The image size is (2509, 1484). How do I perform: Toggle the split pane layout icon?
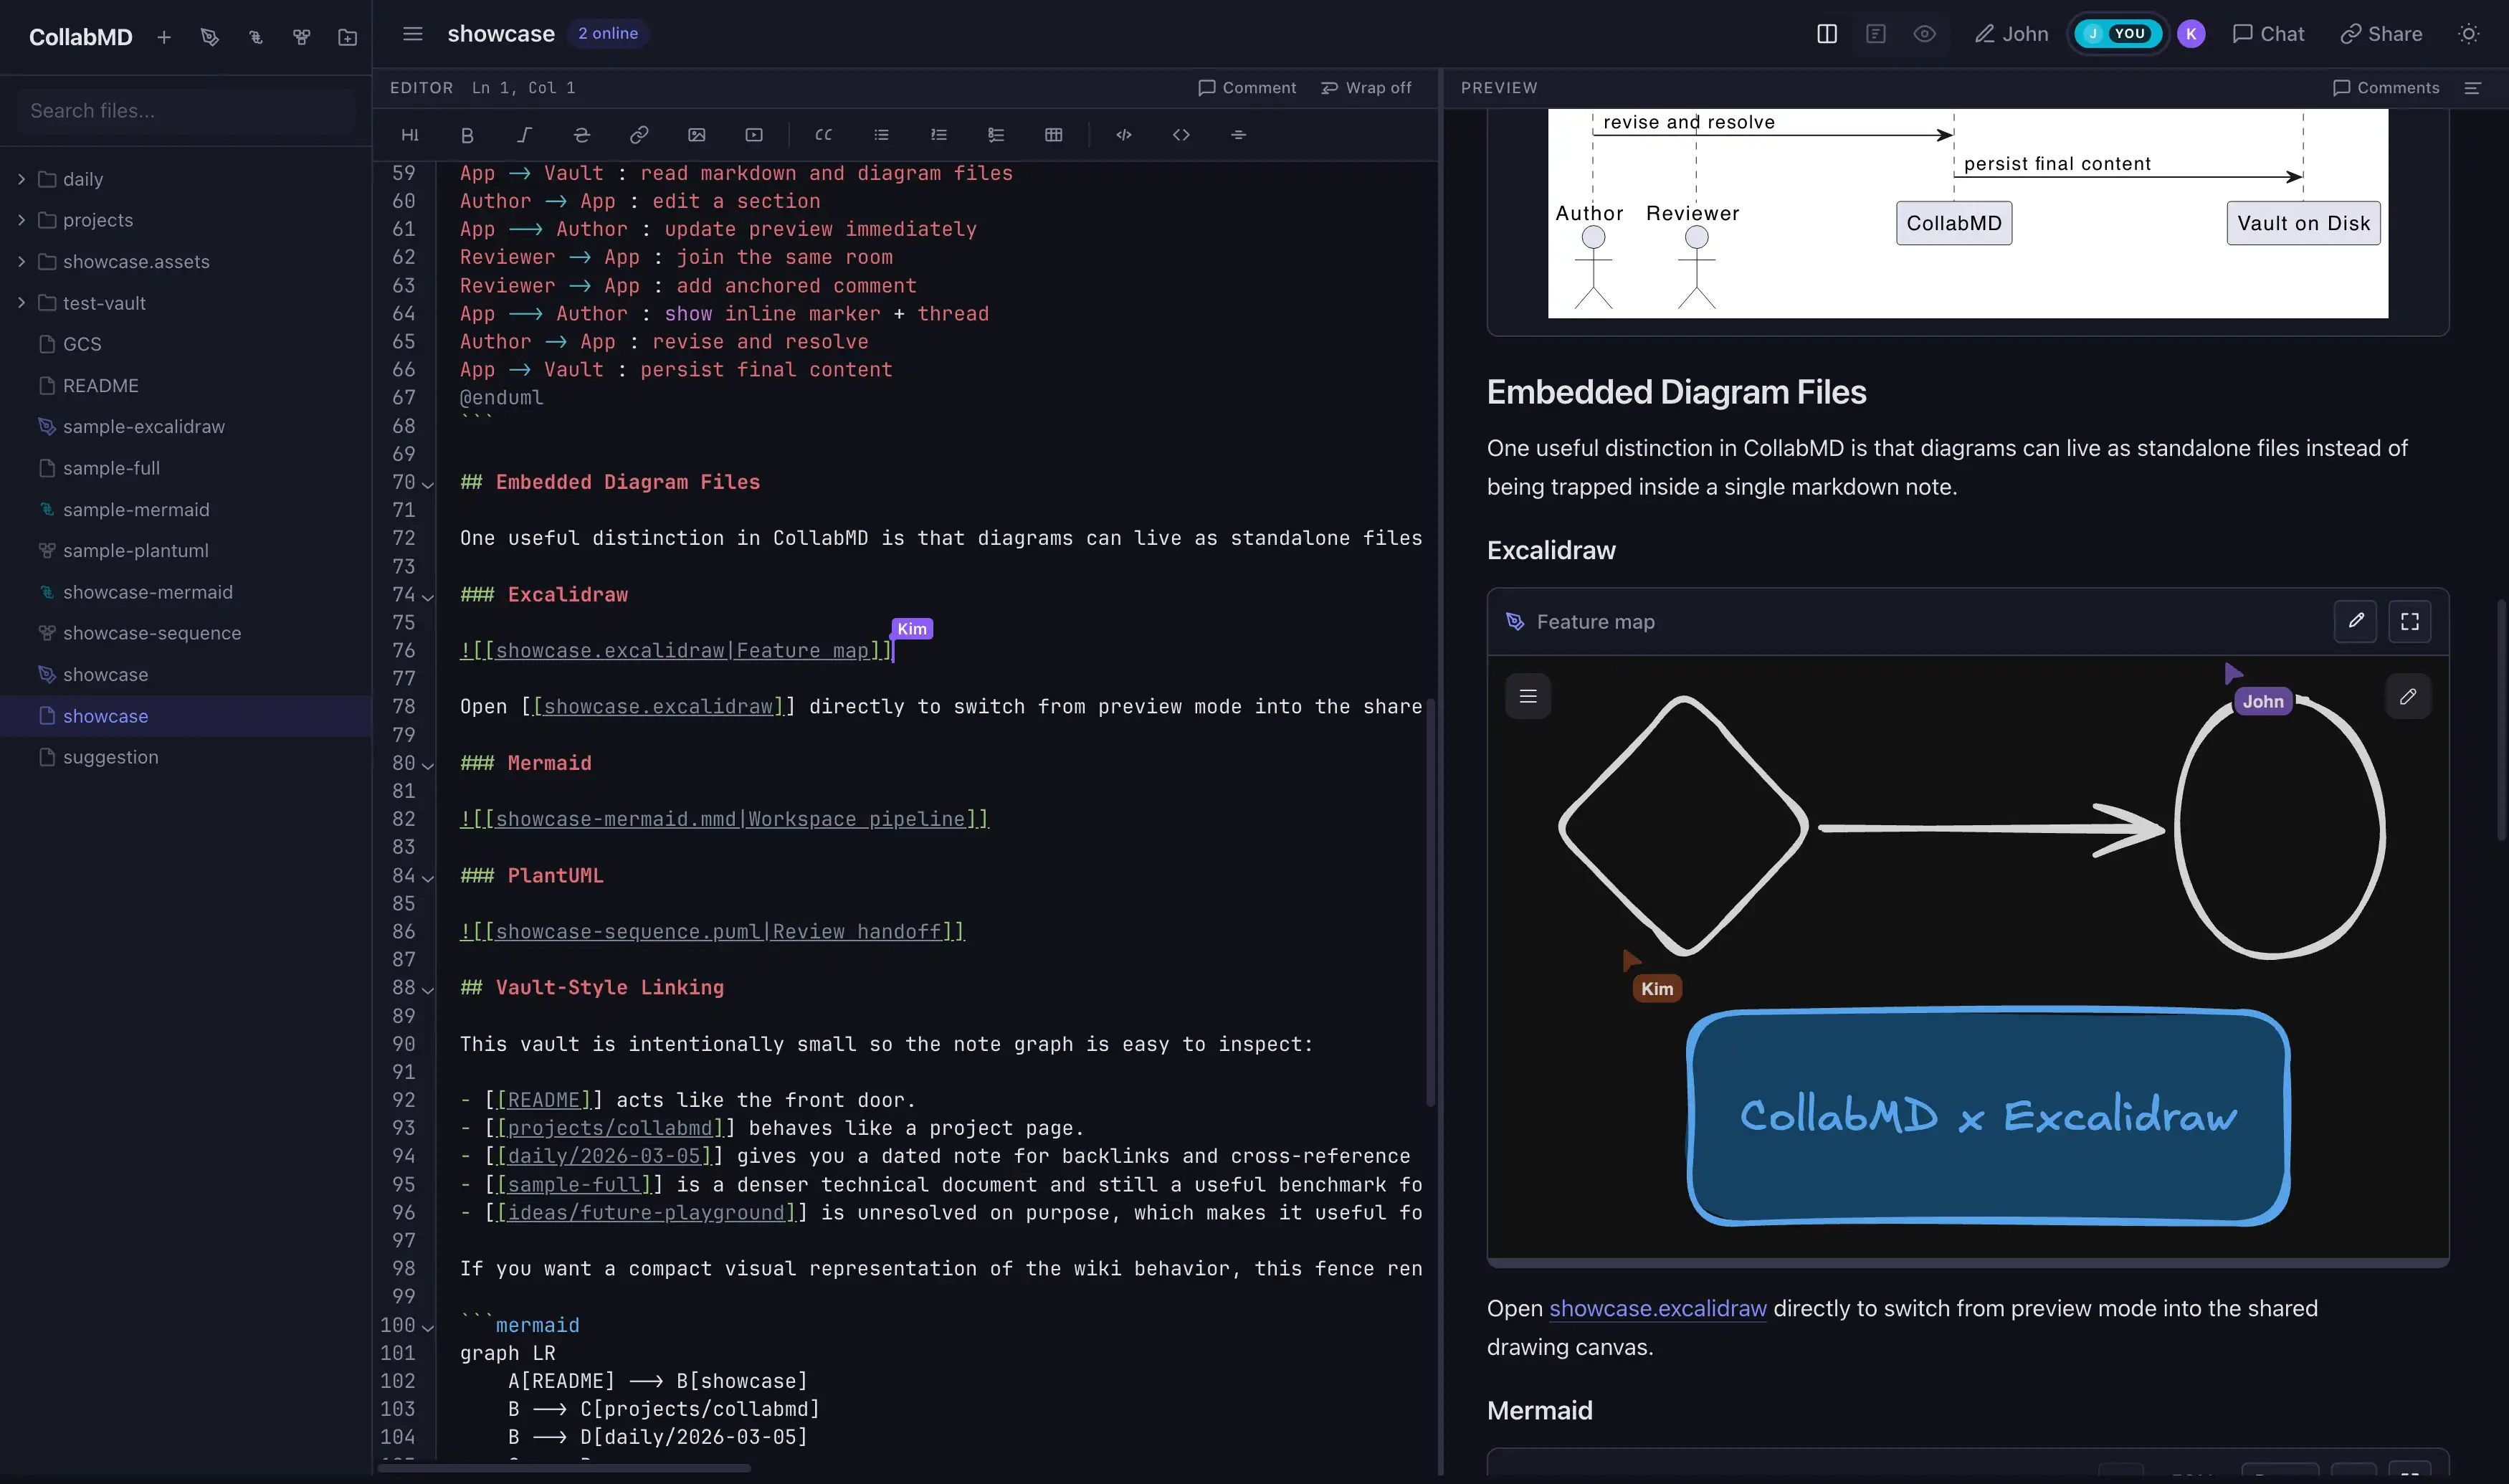pyautogui.click(x=1825, y=33)
